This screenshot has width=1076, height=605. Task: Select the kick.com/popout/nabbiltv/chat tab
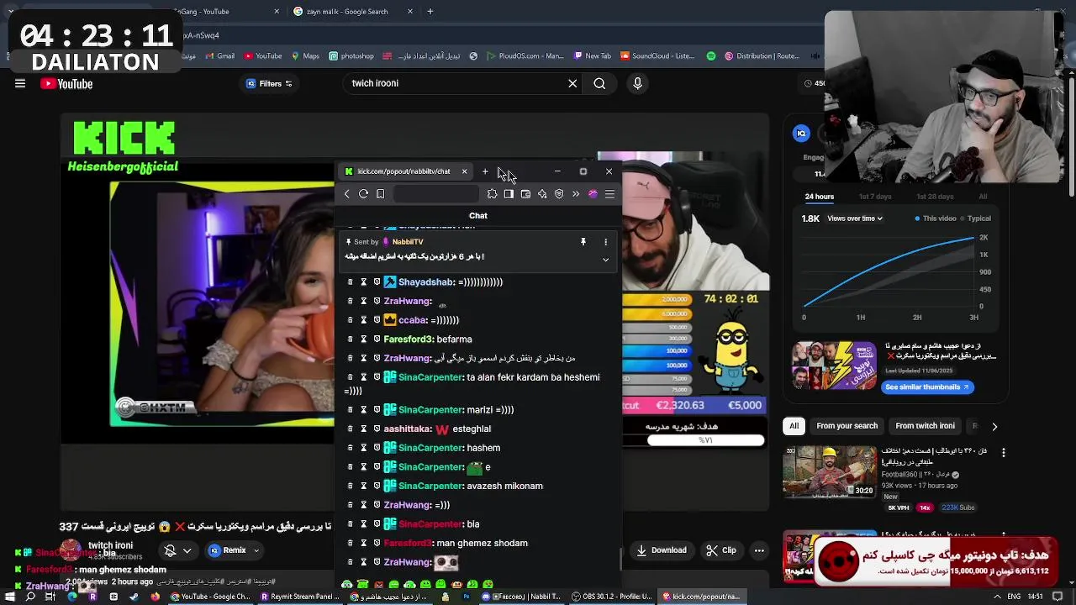pos(406,171)
